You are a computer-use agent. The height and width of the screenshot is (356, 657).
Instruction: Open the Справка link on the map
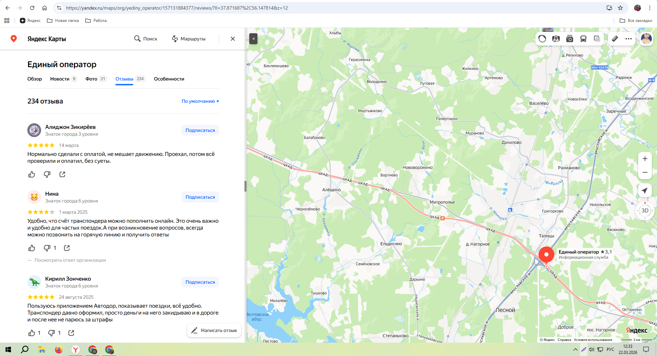[x=564, y=340]
